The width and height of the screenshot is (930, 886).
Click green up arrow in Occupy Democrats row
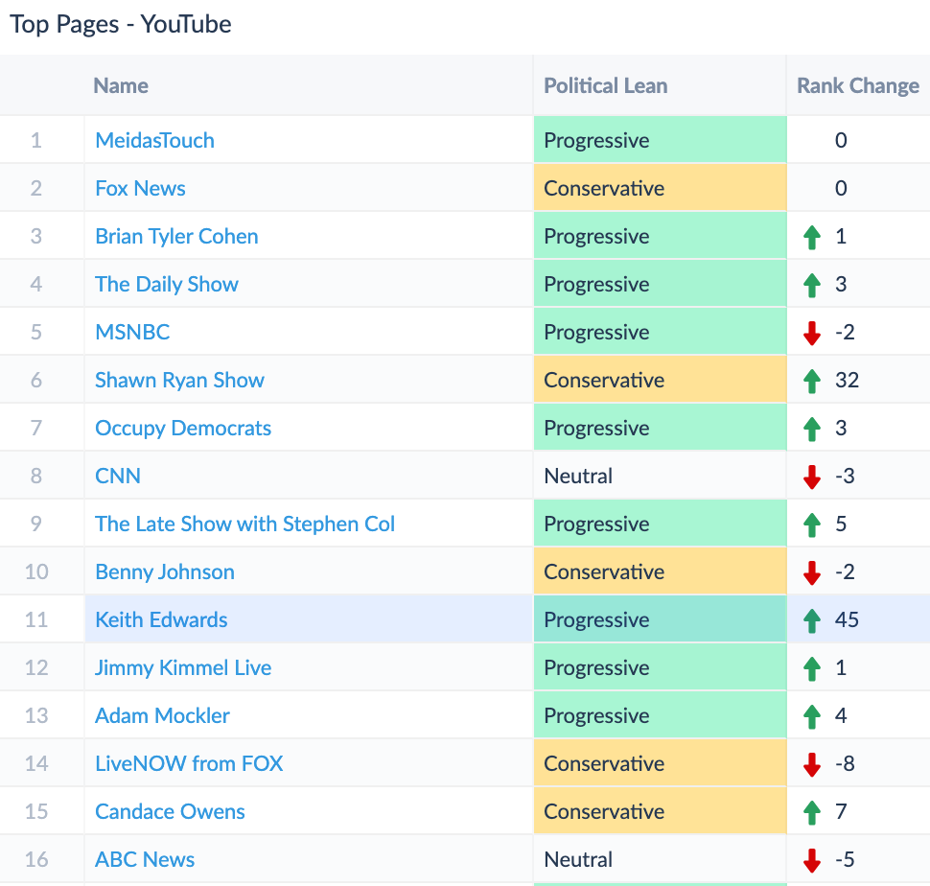812,430
